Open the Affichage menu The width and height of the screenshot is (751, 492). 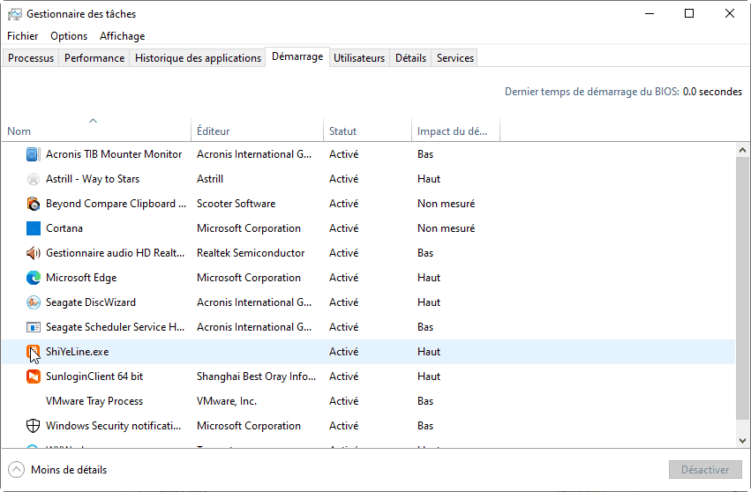[122, 36]
